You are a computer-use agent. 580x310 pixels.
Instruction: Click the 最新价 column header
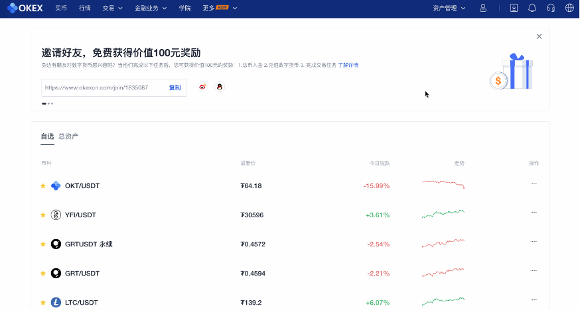point(248,163)
